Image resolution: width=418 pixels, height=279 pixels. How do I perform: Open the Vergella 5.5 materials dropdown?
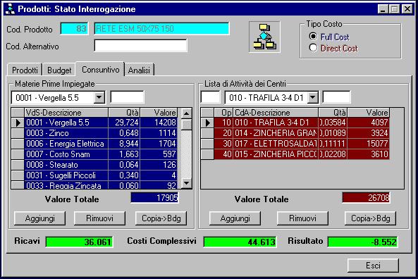tap(99, 97)
